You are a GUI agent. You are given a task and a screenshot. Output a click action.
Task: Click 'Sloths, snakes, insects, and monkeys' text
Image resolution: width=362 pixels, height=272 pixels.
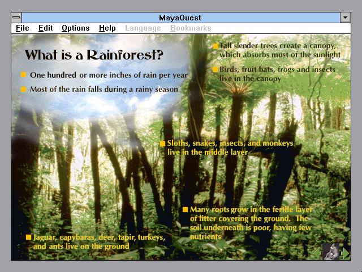pos(230,143)
